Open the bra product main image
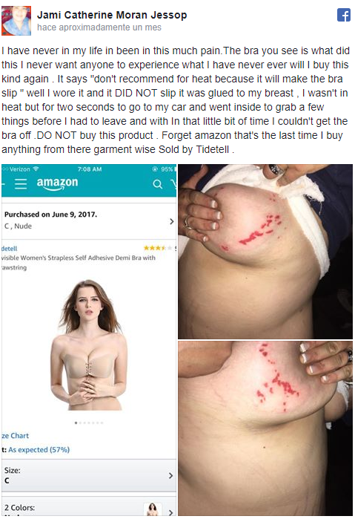355x519 pixels. pyautogui.click(x=89, y=345)
